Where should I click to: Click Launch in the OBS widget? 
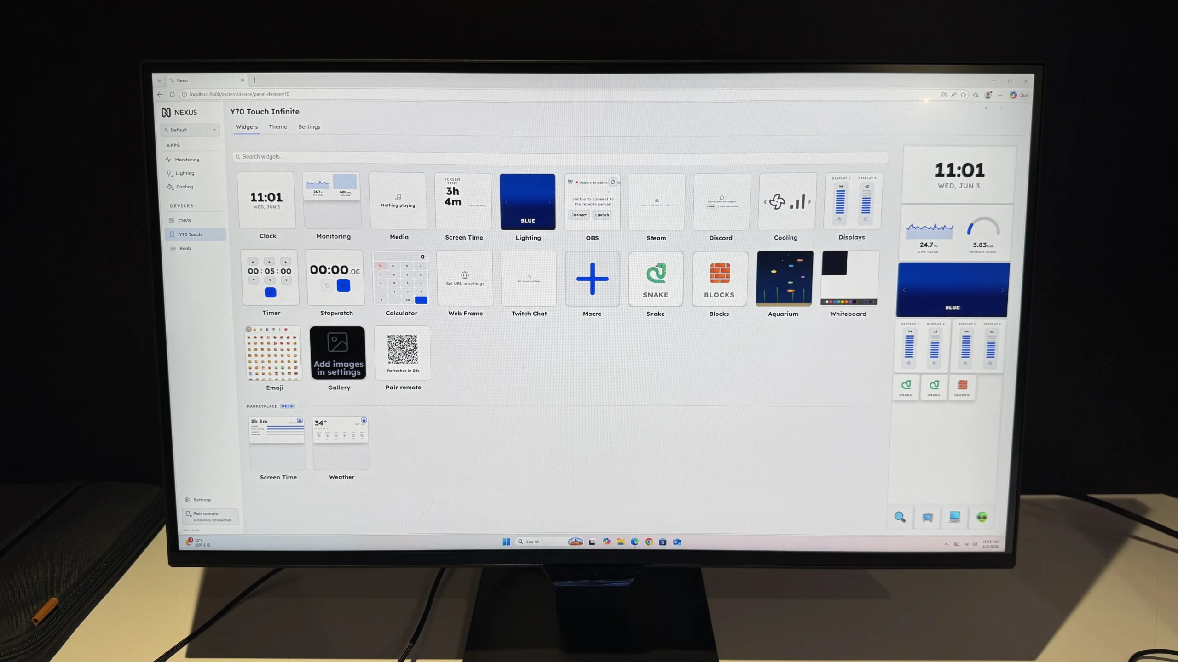[602, 215]
